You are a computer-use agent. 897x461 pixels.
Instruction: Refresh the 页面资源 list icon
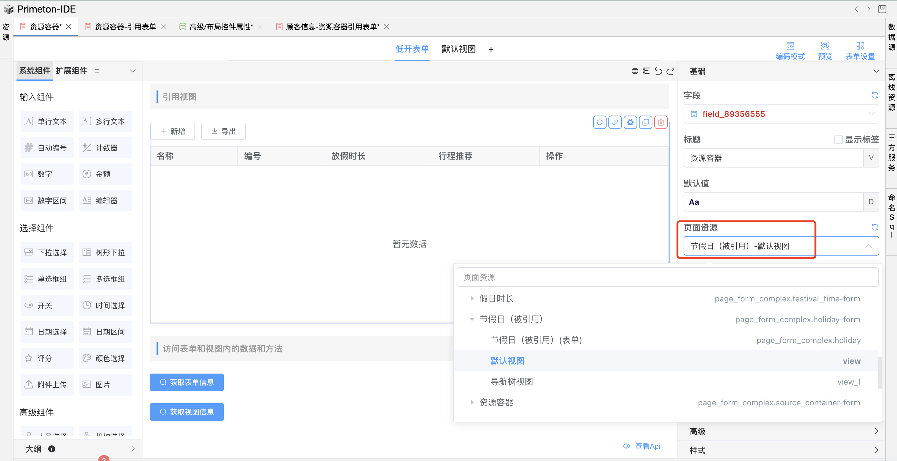[874, 227]
